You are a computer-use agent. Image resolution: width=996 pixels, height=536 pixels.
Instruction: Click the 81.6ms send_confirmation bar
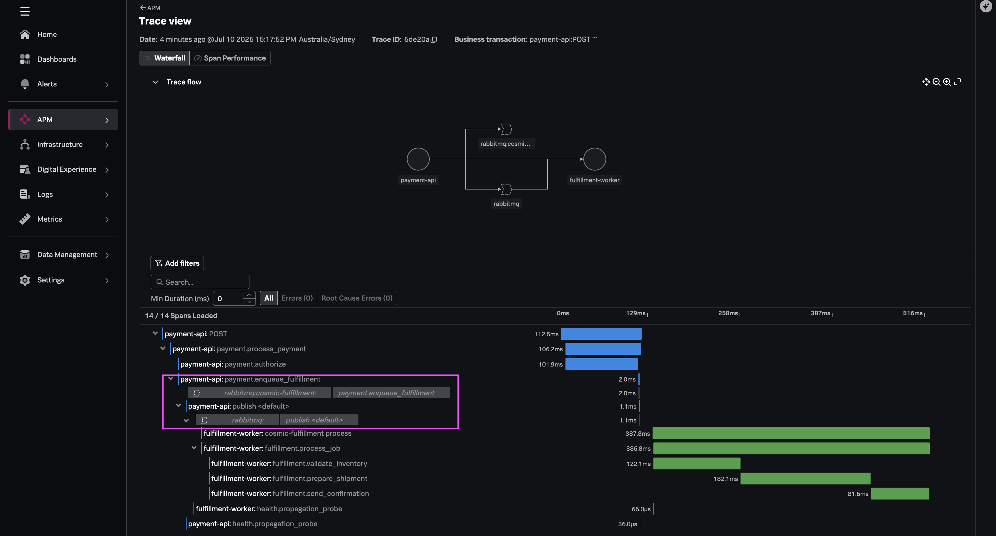coord(900,493)
